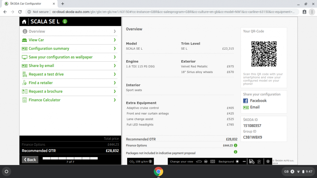Click the test drive icon
This screenshot has height=178, width=317.
pos(24,74)
